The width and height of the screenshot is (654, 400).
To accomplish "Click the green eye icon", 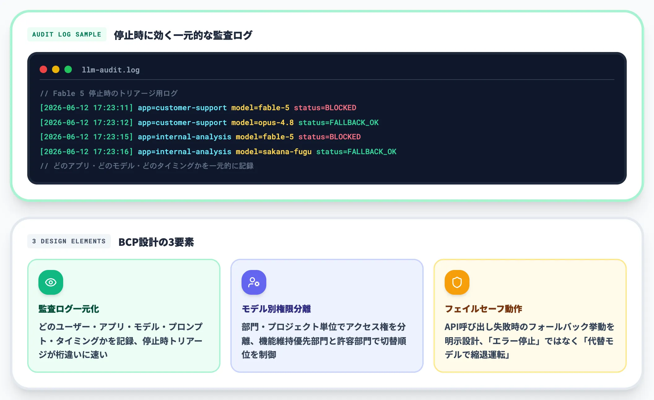I will click(x=51, y=282).
